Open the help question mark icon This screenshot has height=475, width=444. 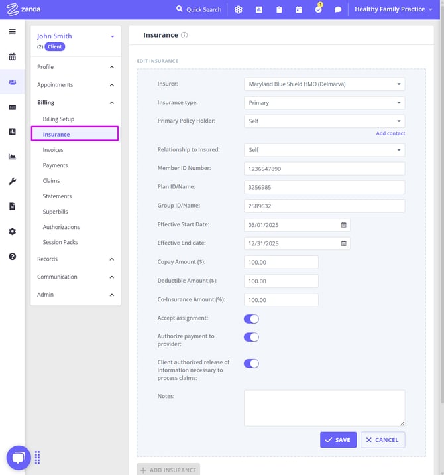tap(12, 256)
